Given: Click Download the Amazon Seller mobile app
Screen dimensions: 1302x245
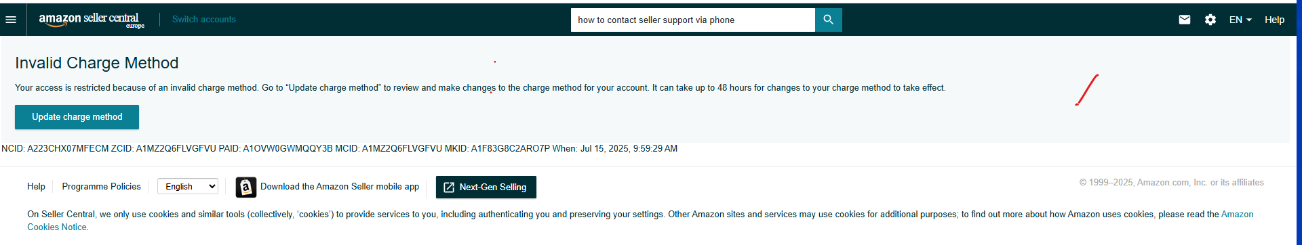Looking at the screenshot, I should (340, 186).
